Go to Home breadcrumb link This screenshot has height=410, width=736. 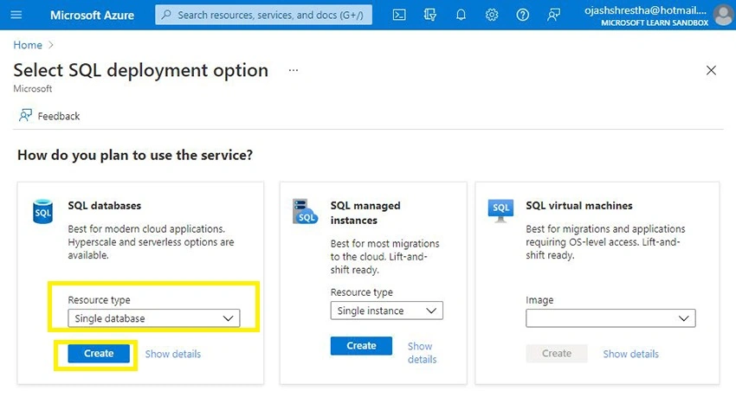[28, 45]
